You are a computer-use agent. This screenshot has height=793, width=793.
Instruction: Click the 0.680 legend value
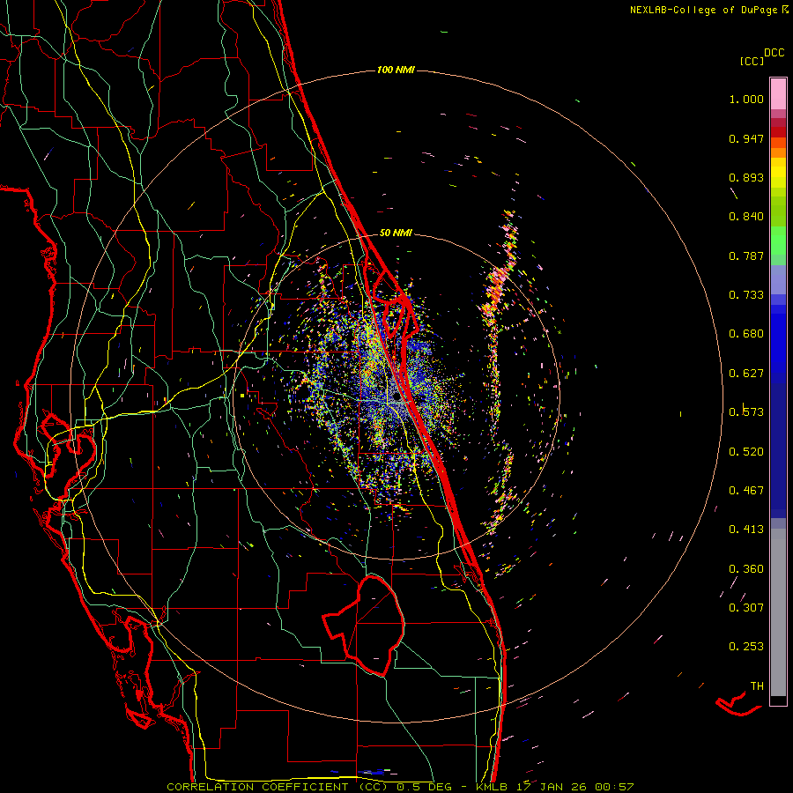click(746, 334)
